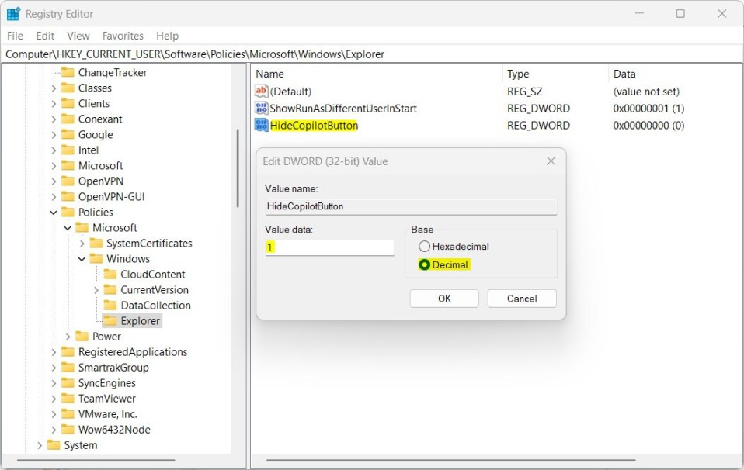Viewport: 744px width, 470px height.
Task: Click the Registry Editor app icon in title bar
Action: (13, 14)
